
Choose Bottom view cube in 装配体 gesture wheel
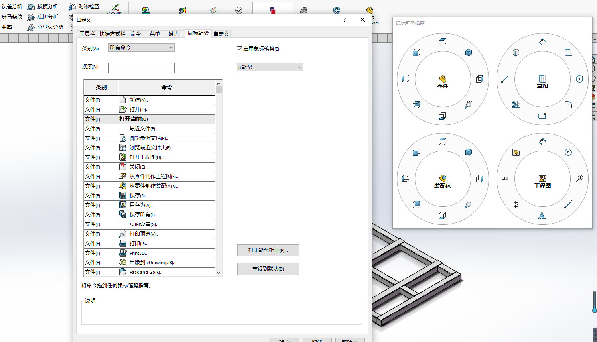(x=442, y=216)
